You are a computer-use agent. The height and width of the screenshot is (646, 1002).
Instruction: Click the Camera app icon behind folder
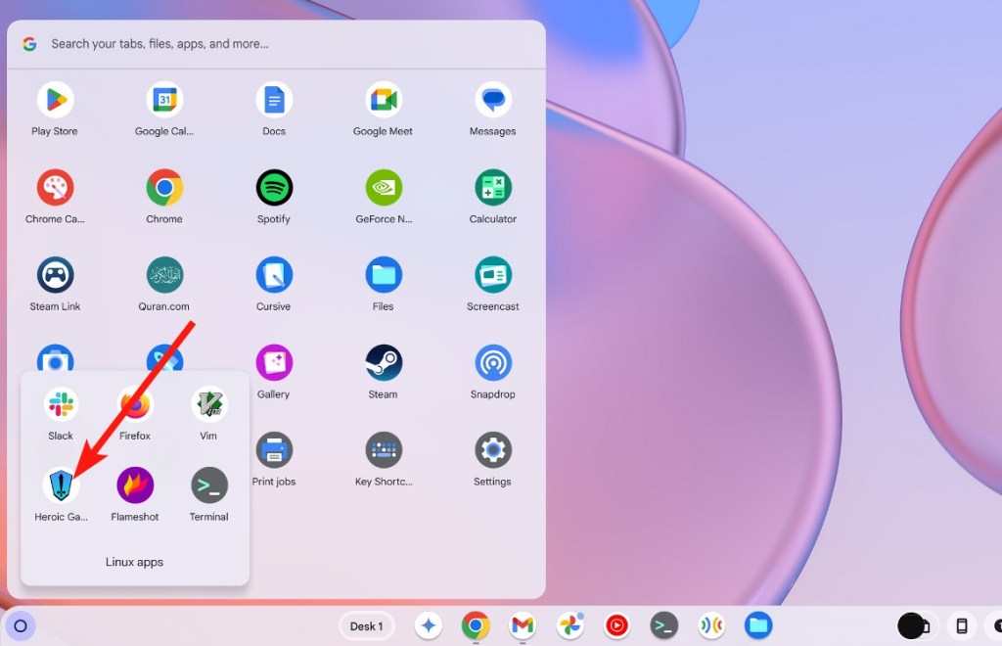tap(55, 358)
